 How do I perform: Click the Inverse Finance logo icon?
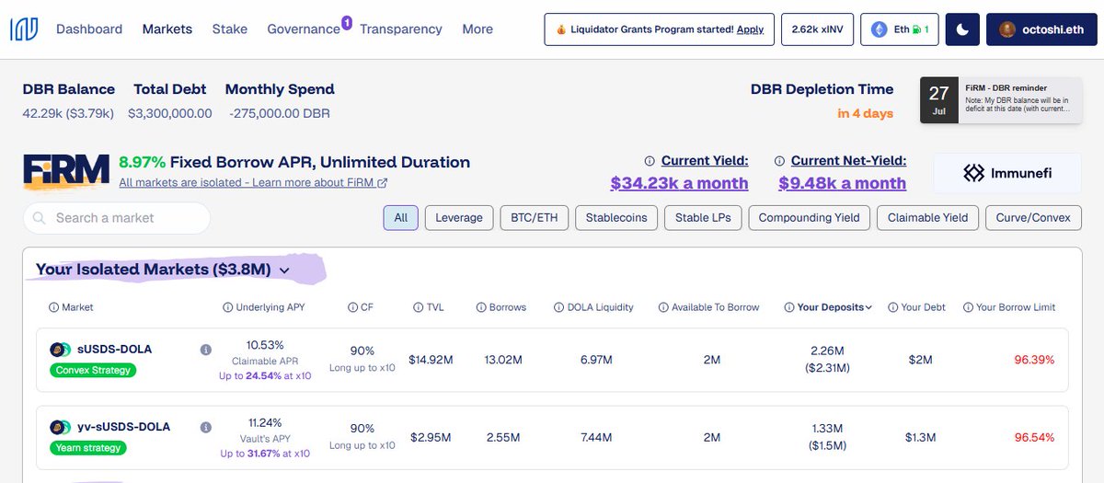tap(24, 29)
